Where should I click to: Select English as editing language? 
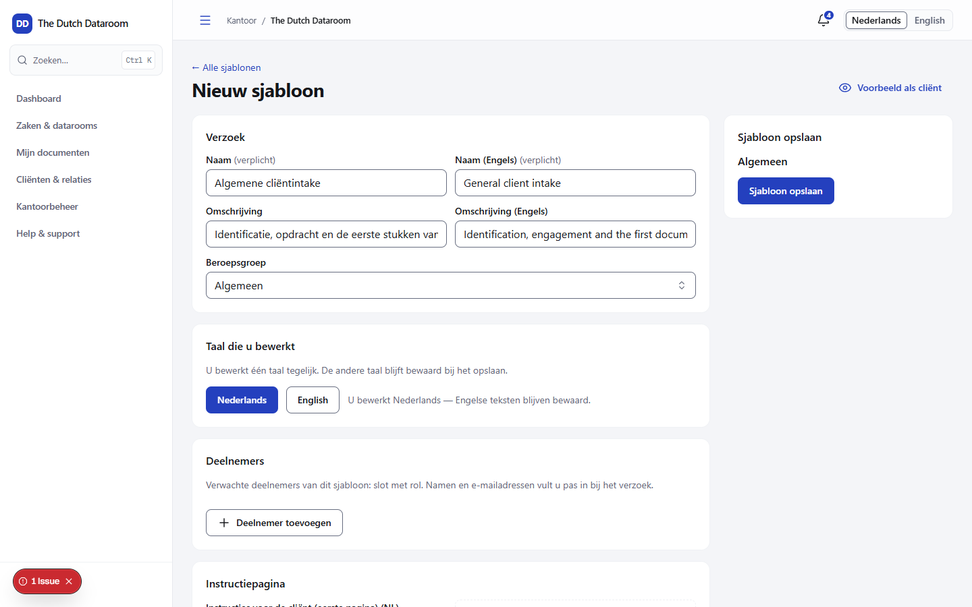coord(313,400)
